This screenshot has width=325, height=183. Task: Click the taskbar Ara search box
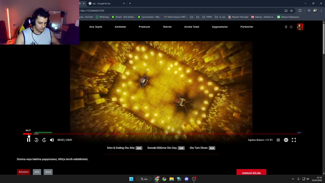pyautogui.click(x=144, y=179)
